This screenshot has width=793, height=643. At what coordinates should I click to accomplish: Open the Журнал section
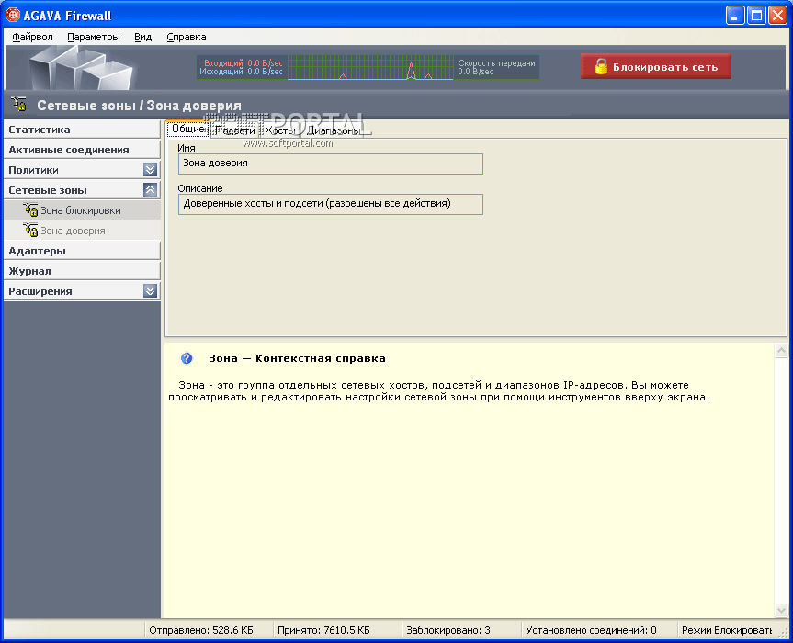[x=82, y=271]
